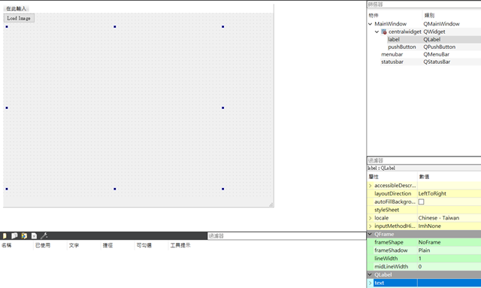The width and height of the screenshot is (481, 288).
Task: Collapse the QFrame property group
Action: pyautogui.click(x=370, y=234)
